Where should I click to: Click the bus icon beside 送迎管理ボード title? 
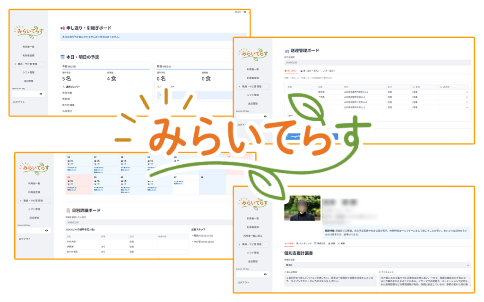(x=286, y=50)
